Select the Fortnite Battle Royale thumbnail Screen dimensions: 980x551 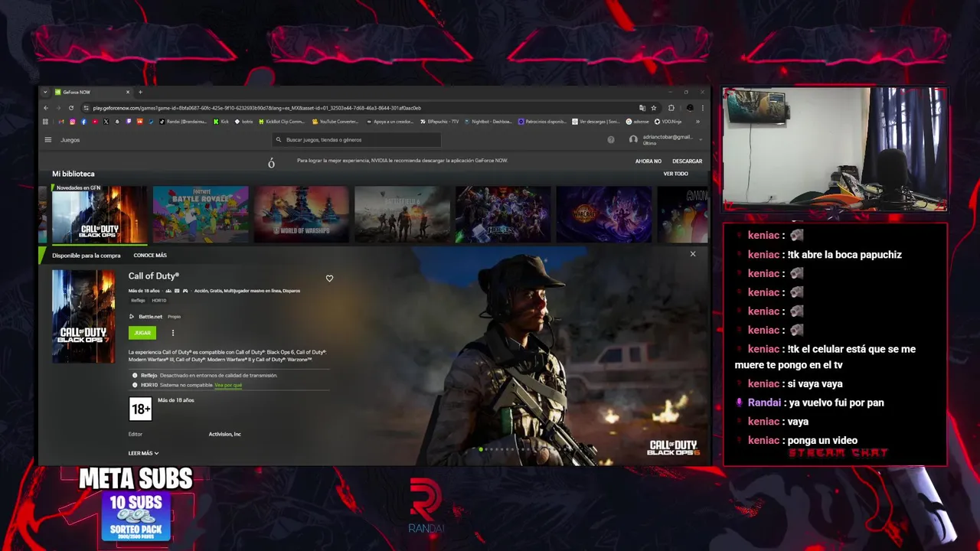[201, 214]
